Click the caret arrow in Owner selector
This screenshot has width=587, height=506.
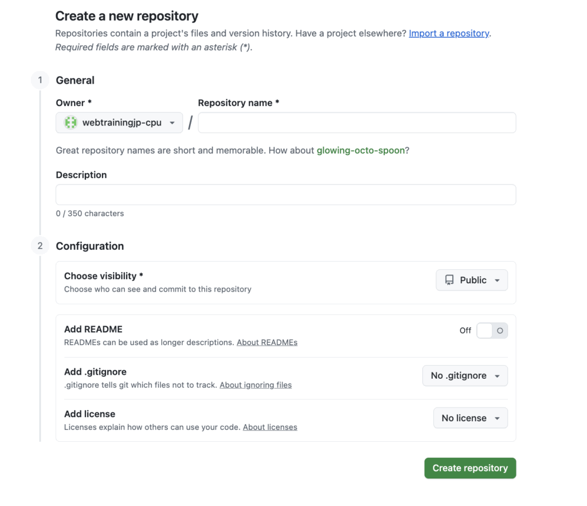[172, 123]
